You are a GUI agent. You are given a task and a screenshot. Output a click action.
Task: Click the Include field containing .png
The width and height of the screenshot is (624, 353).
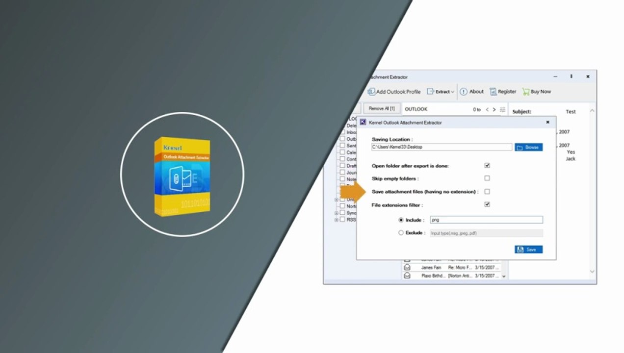[x=486, y=220]
